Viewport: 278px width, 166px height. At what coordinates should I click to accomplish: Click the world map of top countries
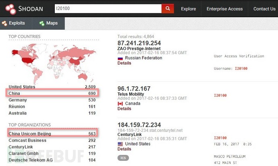pos(54,63)
